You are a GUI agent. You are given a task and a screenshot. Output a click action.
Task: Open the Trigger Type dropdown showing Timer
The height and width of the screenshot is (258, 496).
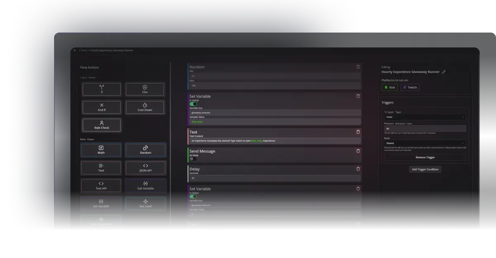click(425, 117)
